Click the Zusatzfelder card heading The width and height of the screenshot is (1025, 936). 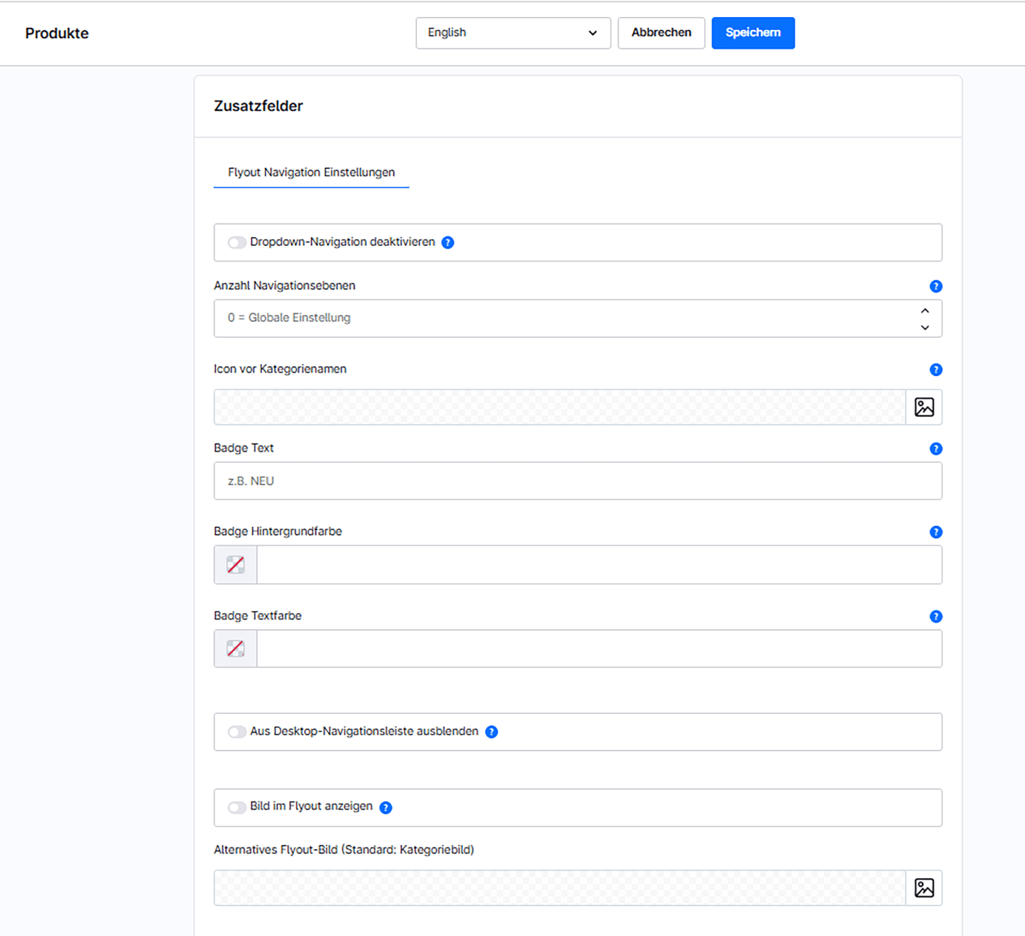tap(258, 106)
